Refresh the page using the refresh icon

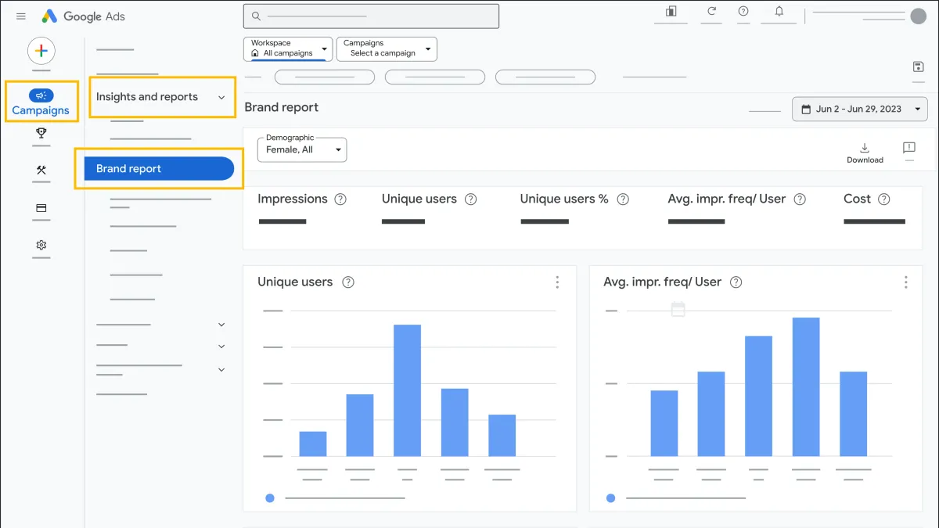(x=711, y=12)
